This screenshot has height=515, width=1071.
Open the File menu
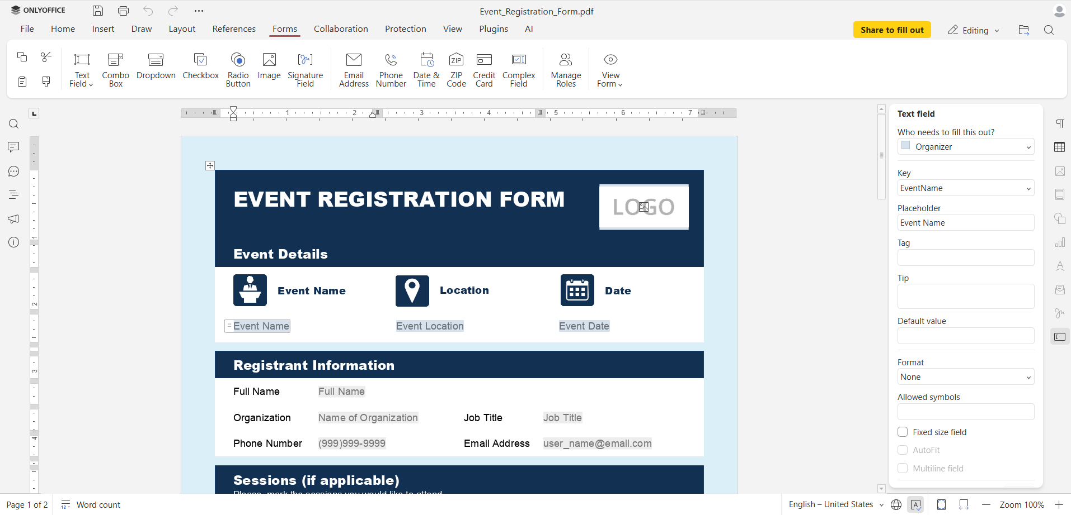tap(27, 29)
